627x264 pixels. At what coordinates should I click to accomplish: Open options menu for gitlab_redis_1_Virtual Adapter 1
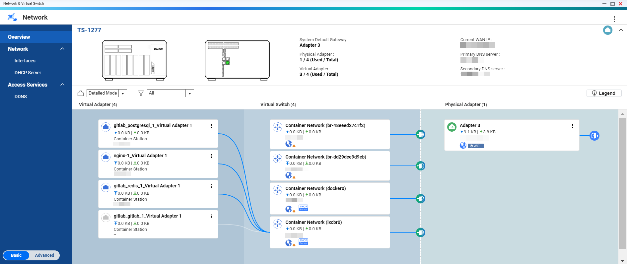click(x=211, y=186)
